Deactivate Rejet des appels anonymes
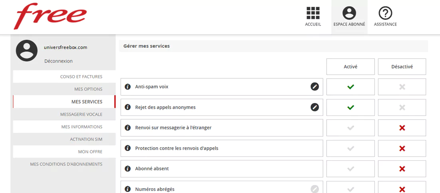The image size is (440, 193). pyautogui.click(x=402, y=107)
